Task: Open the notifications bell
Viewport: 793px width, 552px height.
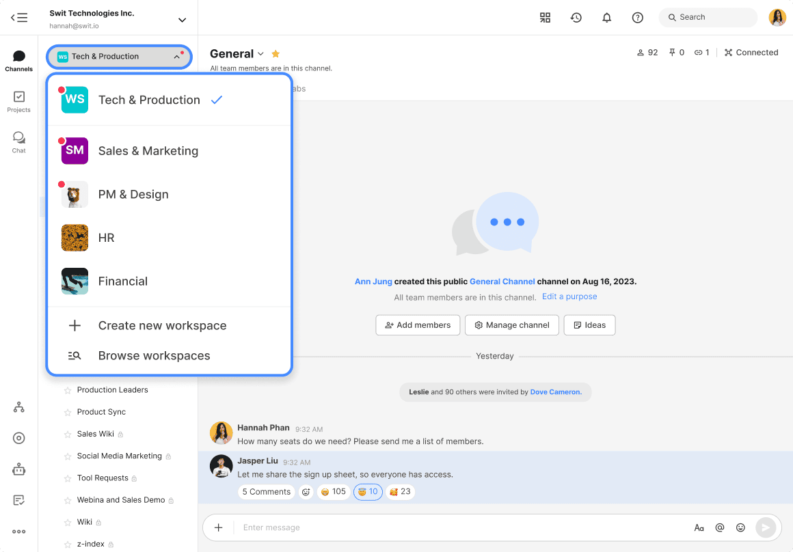Action: click(x=607, y=18)
